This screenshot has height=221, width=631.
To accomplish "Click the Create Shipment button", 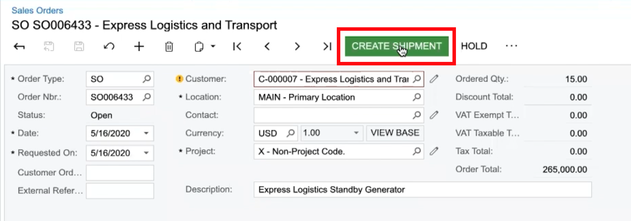I will 397,46.
